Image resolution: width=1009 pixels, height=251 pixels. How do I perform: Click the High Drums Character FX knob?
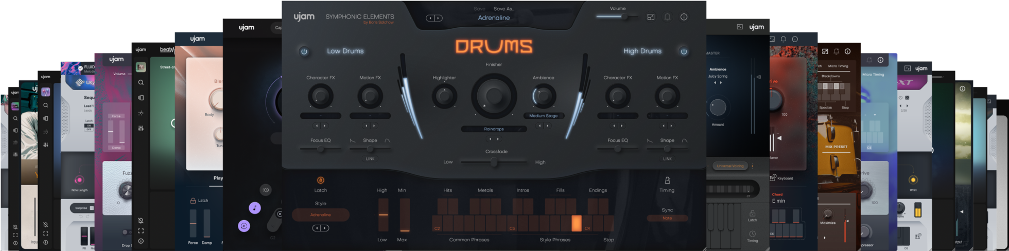pos(617,96)
